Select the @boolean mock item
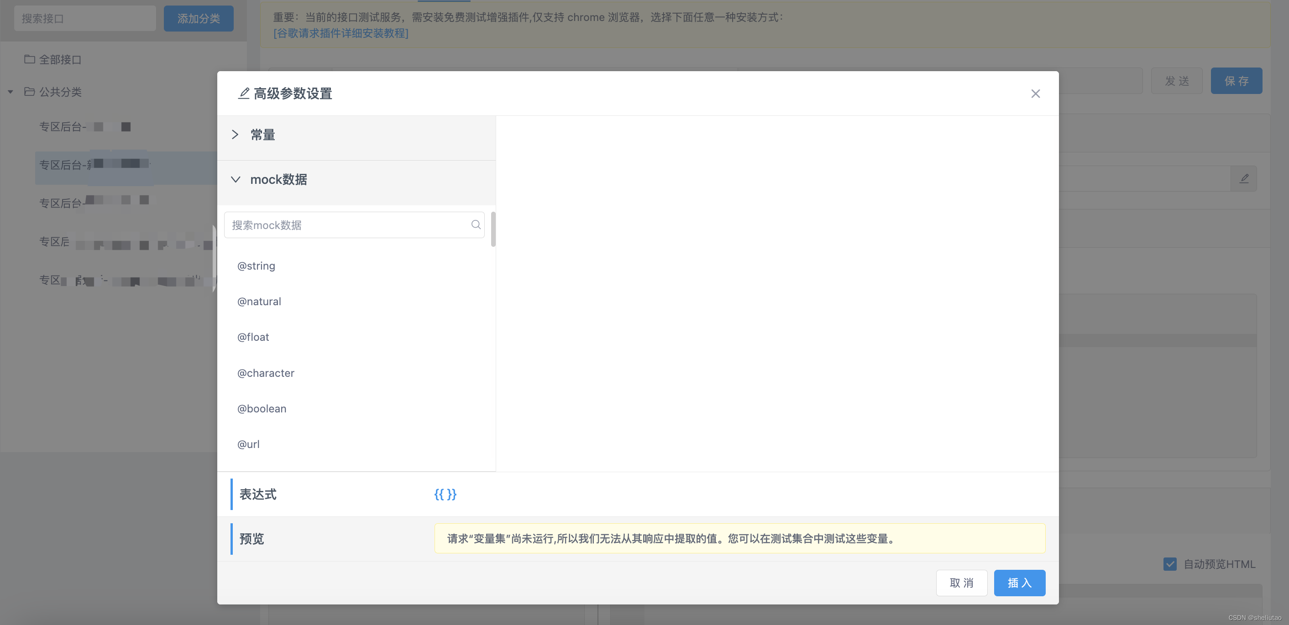1289x625 pixels. pos(262,408)
